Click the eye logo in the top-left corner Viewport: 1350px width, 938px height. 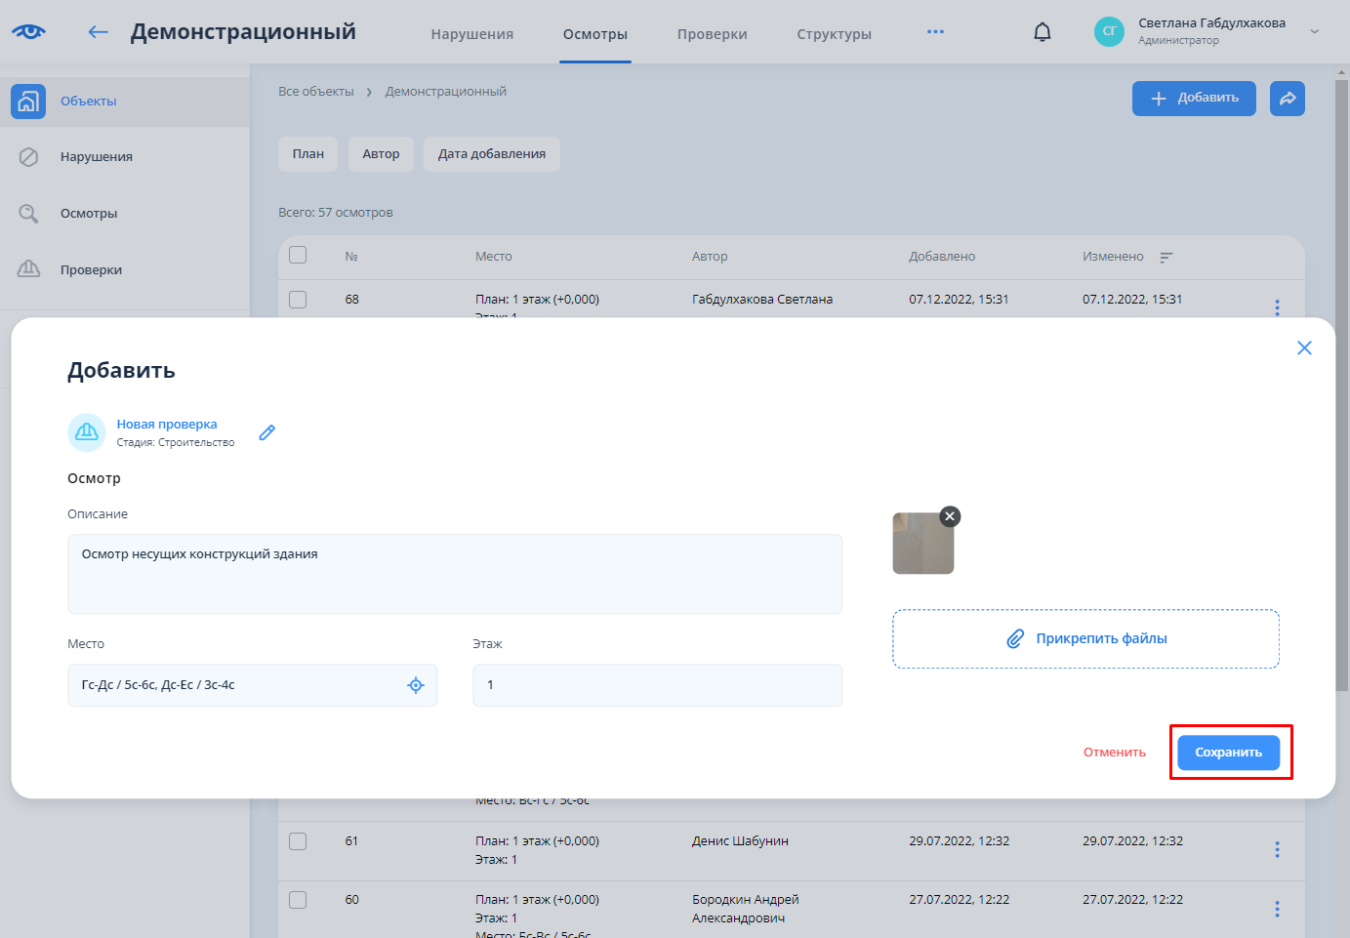28,32
